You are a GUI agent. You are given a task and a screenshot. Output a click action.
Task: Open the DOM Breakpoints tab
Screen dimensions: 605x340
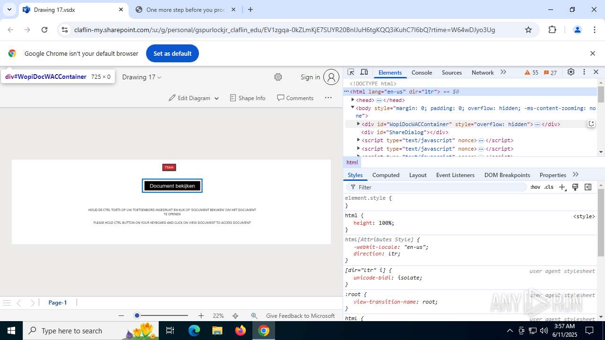tap(507, 175)
